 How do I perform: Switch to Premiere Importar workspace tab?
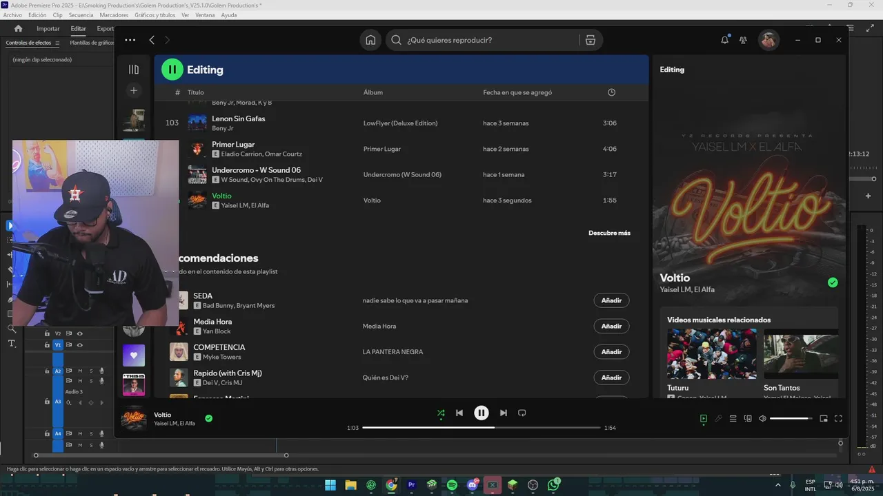tap(48, 29)
